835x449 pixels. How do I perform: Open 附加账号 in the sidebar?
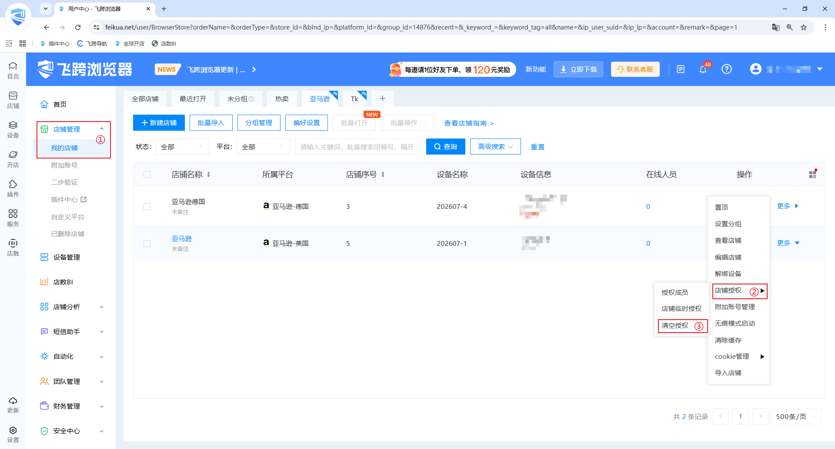(64, 165)
